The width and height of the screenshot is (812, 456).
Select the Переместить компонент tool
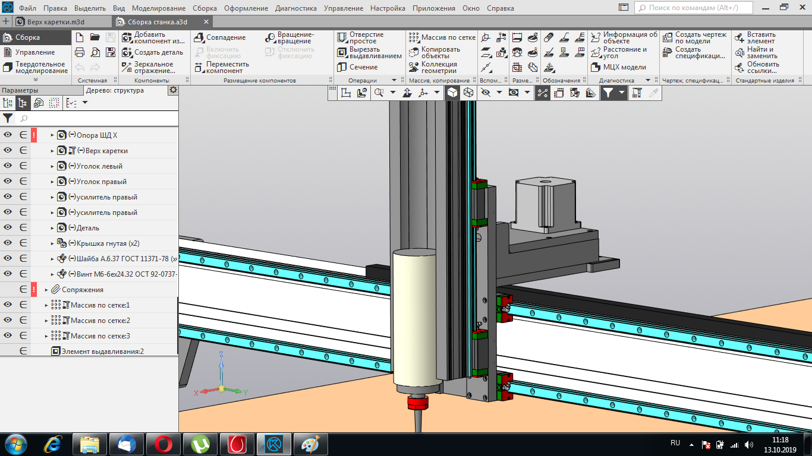coord(199,67)
